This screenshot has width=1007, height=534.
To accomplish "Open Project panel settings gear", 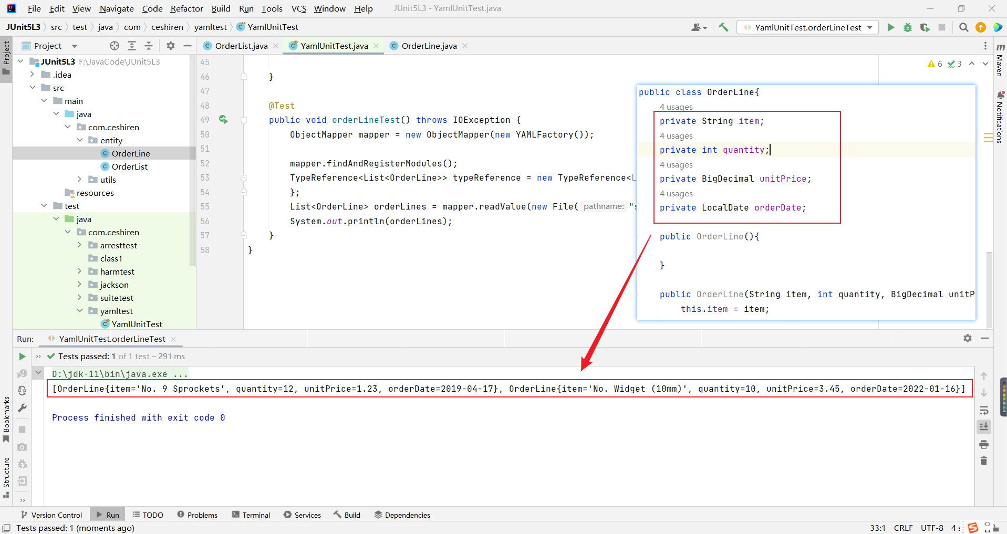I will point(171,46).
